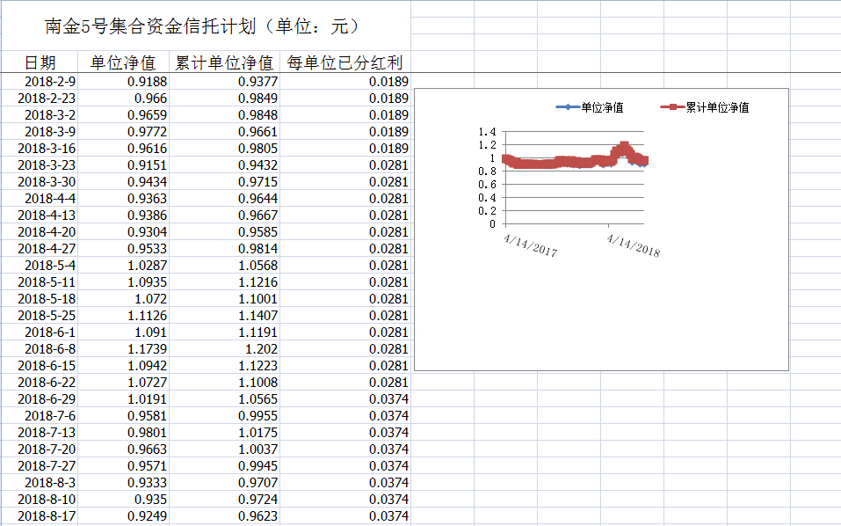Select date cell 2018-3-9

[x=40, y=132]
